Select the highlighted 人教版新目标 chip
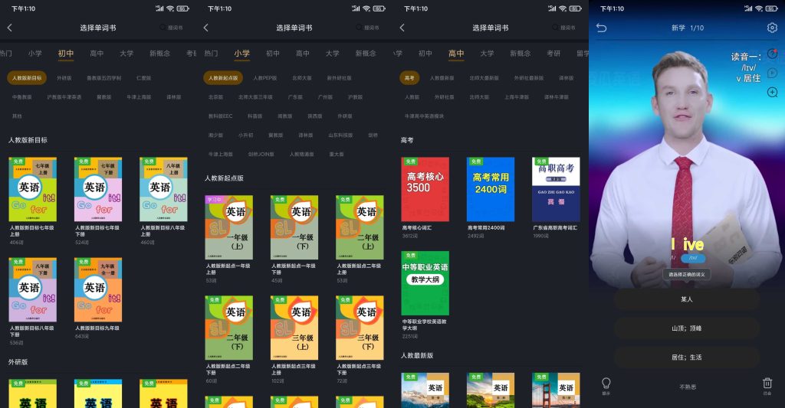This screenshot has height=408, width=785. pyautogui.click(x=27, y=78)
